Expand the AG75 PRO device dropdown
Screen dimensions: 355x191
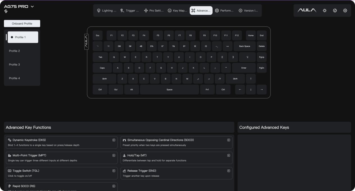(x=32, y=6)
